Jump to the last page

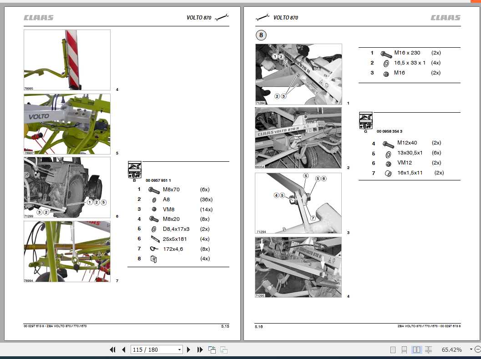click(x=200, y=349)
